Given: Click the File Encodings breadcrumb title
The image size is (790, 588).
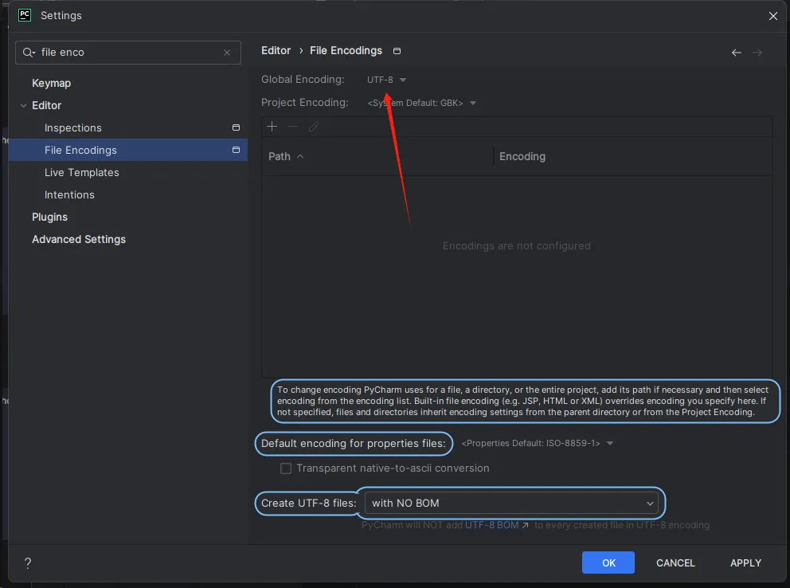Looking at the screenshot, I should pyautogui.click(x=346, y=50).
